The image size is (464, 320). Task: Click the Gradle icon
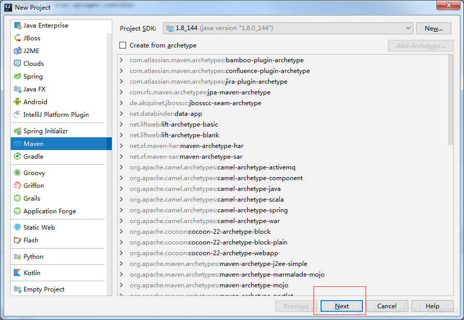[x=17, y=157]
